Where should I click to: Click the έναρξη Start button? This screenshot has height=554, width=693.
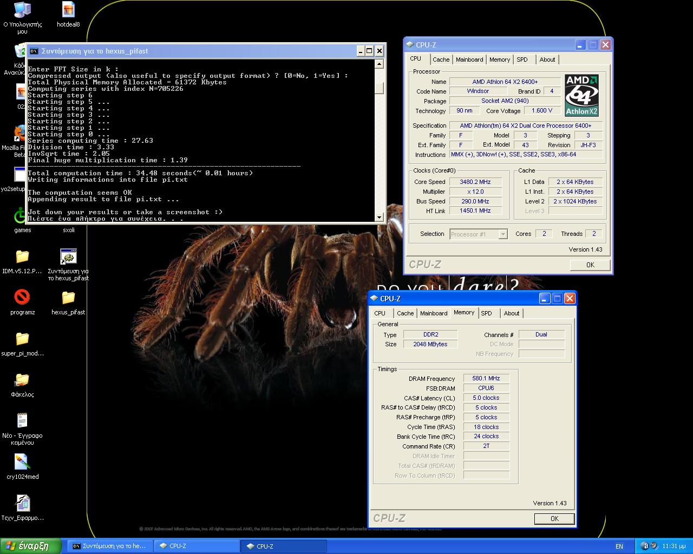point(31,546)
